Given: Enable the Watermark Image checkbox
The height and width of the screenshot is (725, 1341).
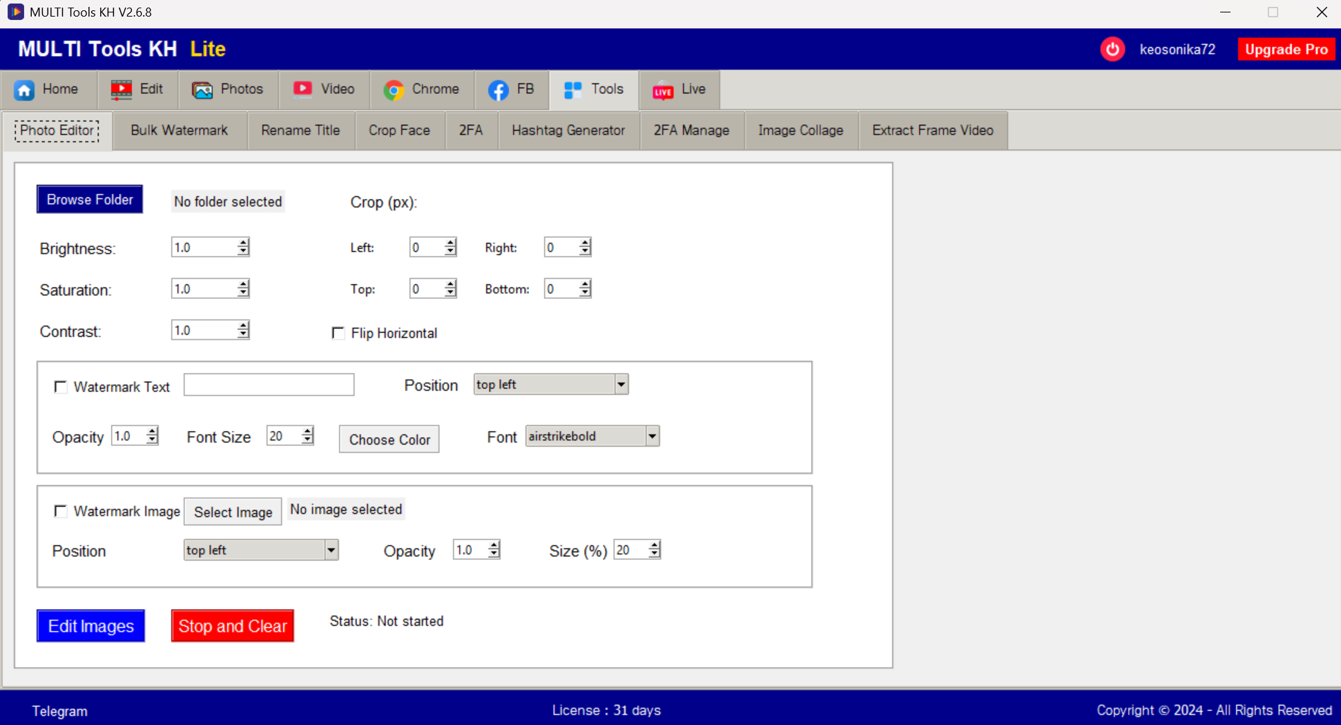Looking at the screenshot, I should coord(61,511).
